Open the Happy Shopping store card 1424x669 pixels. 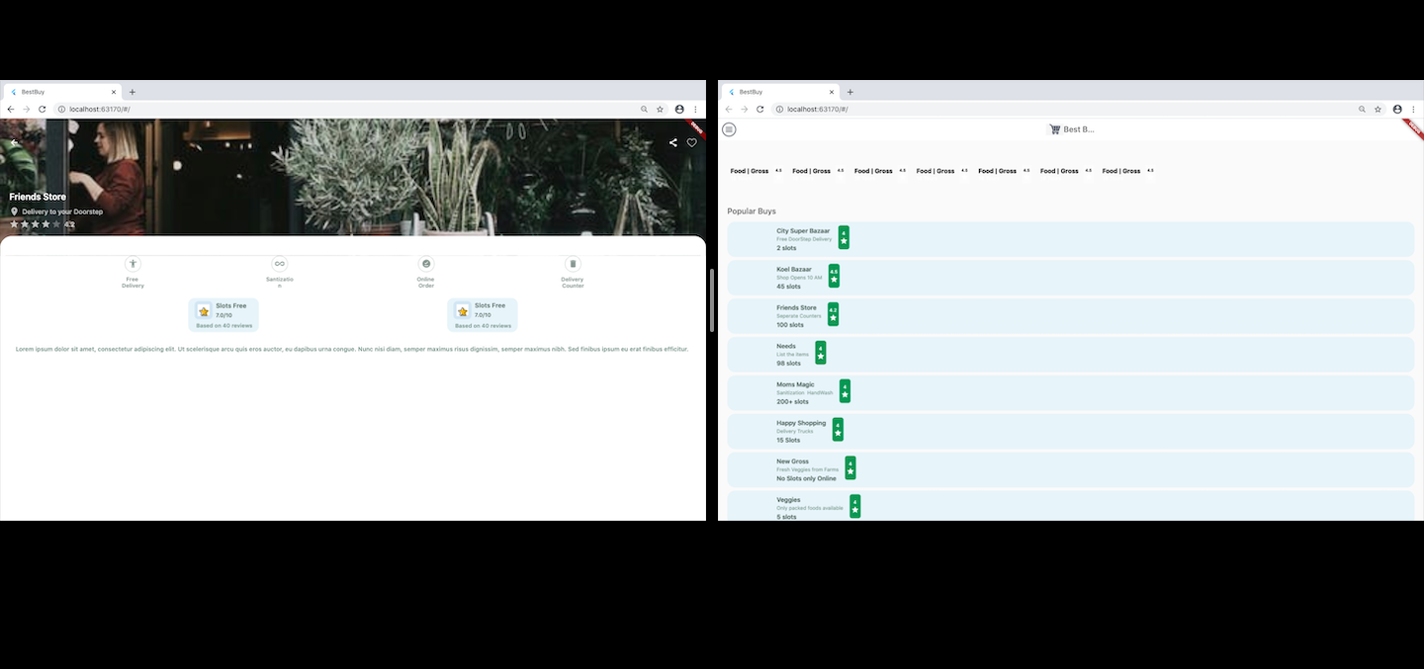pos(1071,432)
